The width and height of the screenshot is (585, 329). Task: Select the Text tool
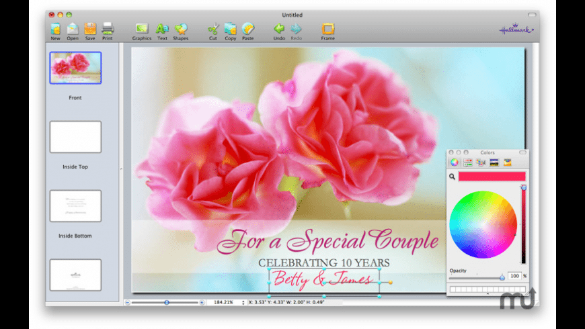click(x=162, y=29)
